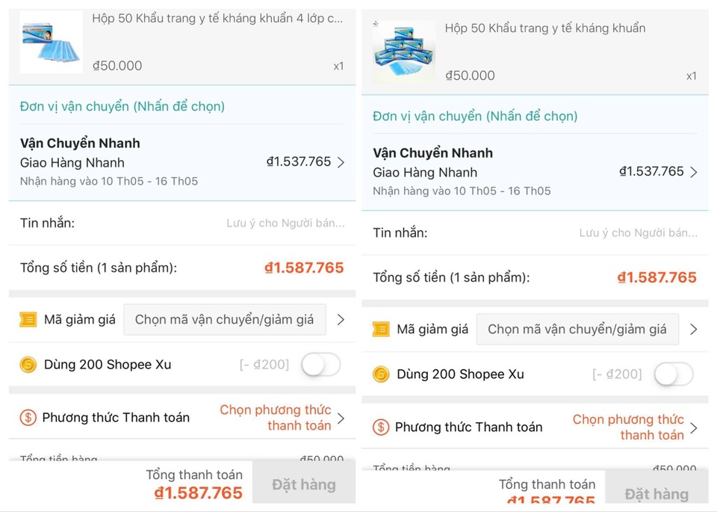Click the payment method dollar icon on right
The height and width of the screenshot is (512, 717).
point(380,427)
